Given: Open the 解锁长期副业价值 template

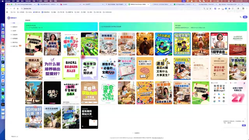Looking at the screenshot, I should 219,68.
